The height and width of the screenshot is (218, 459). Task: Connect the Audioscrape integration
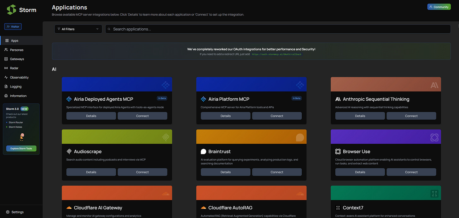[142, 172]
